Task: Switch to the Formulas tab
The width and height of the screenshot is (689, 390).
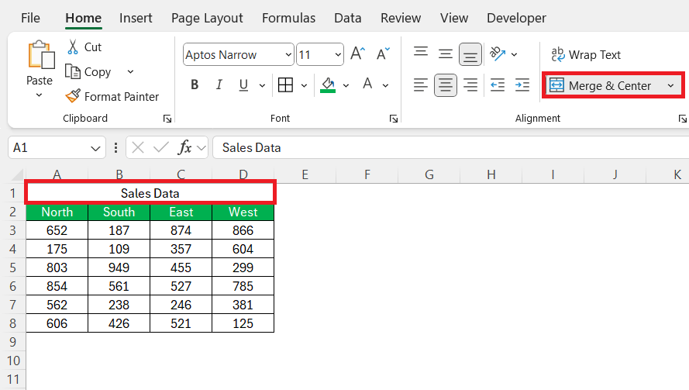Action: pos(288,18)
